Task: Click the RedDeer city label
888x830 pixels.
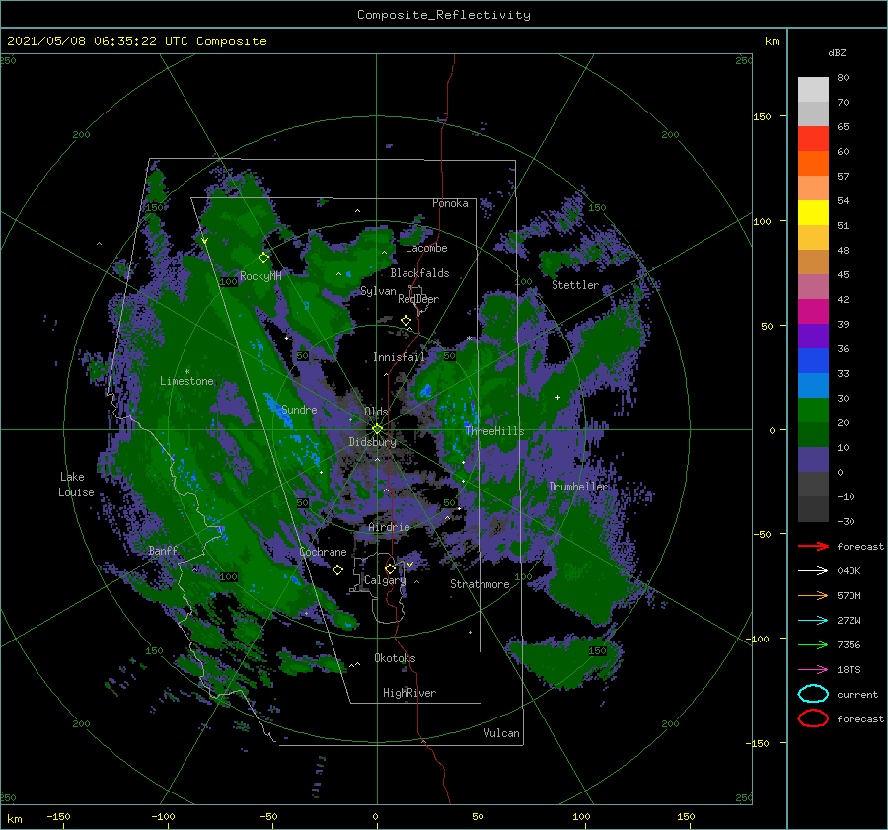Action: click(418, 299)
